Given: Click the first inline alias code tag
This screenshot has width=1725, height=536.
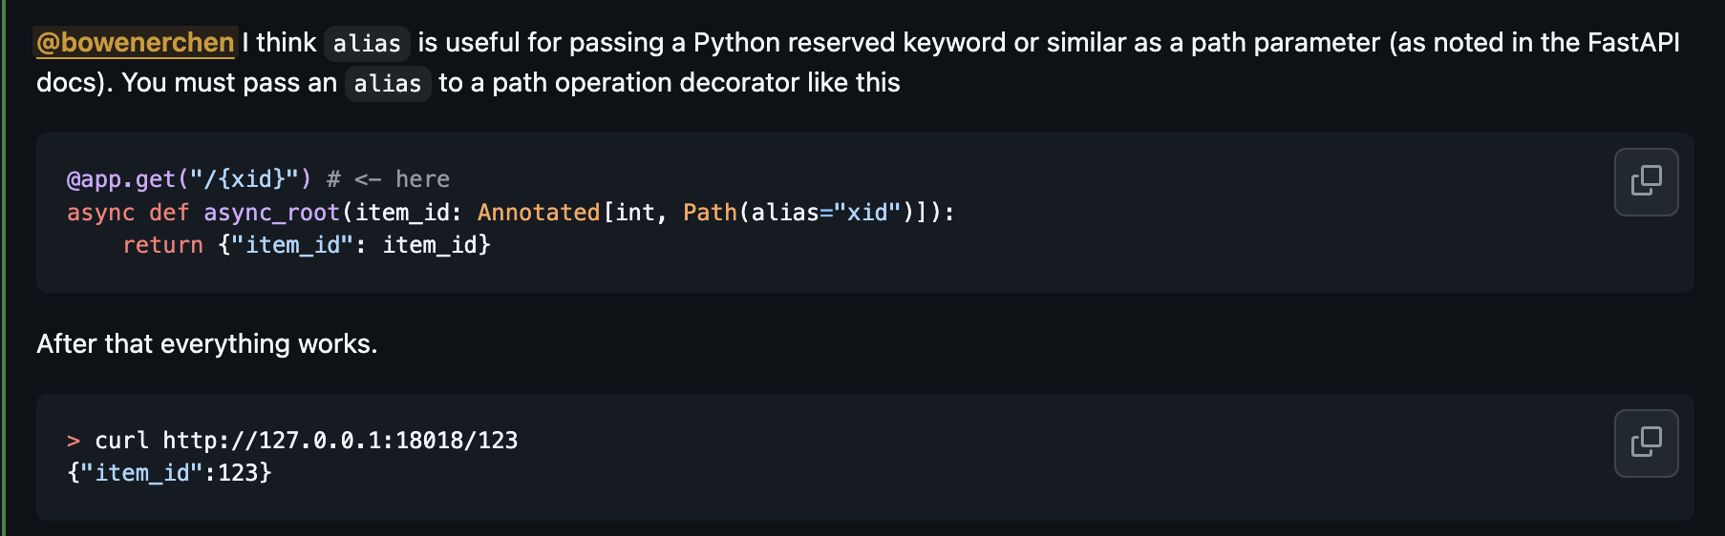Looking at the screenshot, I should [367, 44].
